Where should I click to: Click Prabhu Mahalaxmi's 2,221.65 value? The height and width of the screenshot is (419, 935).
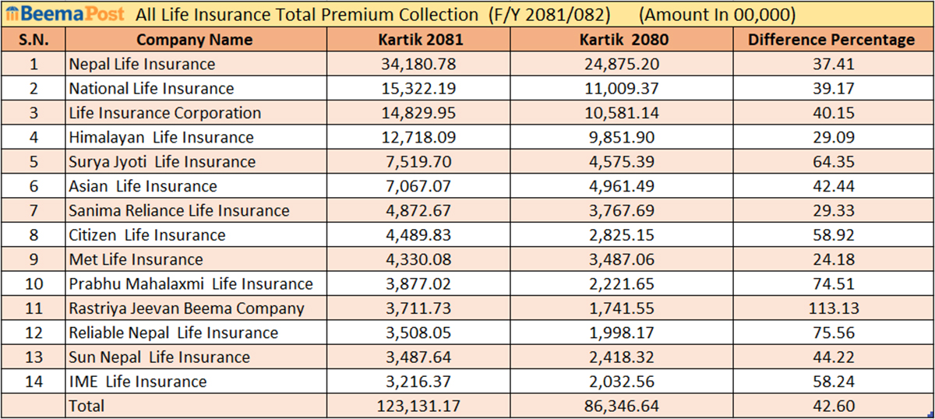coord(621,284)
